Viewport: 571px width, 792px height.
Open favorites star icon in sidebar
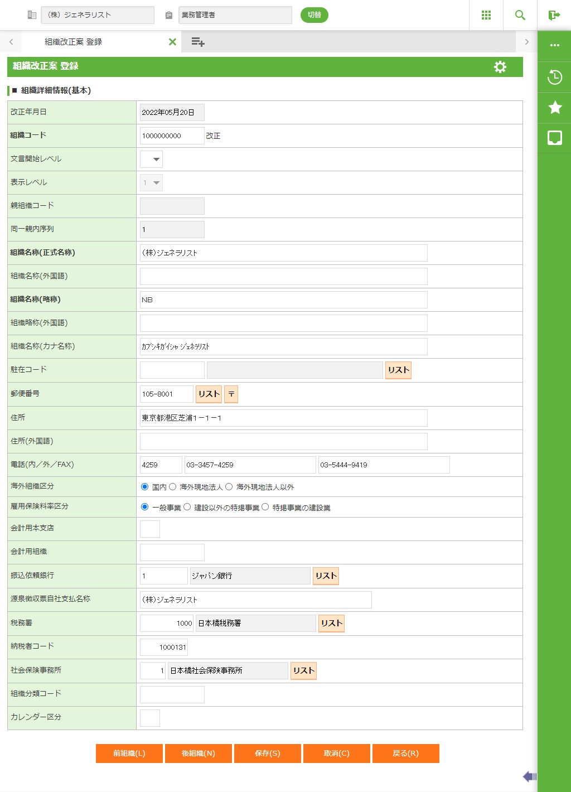tap(555, 107)
